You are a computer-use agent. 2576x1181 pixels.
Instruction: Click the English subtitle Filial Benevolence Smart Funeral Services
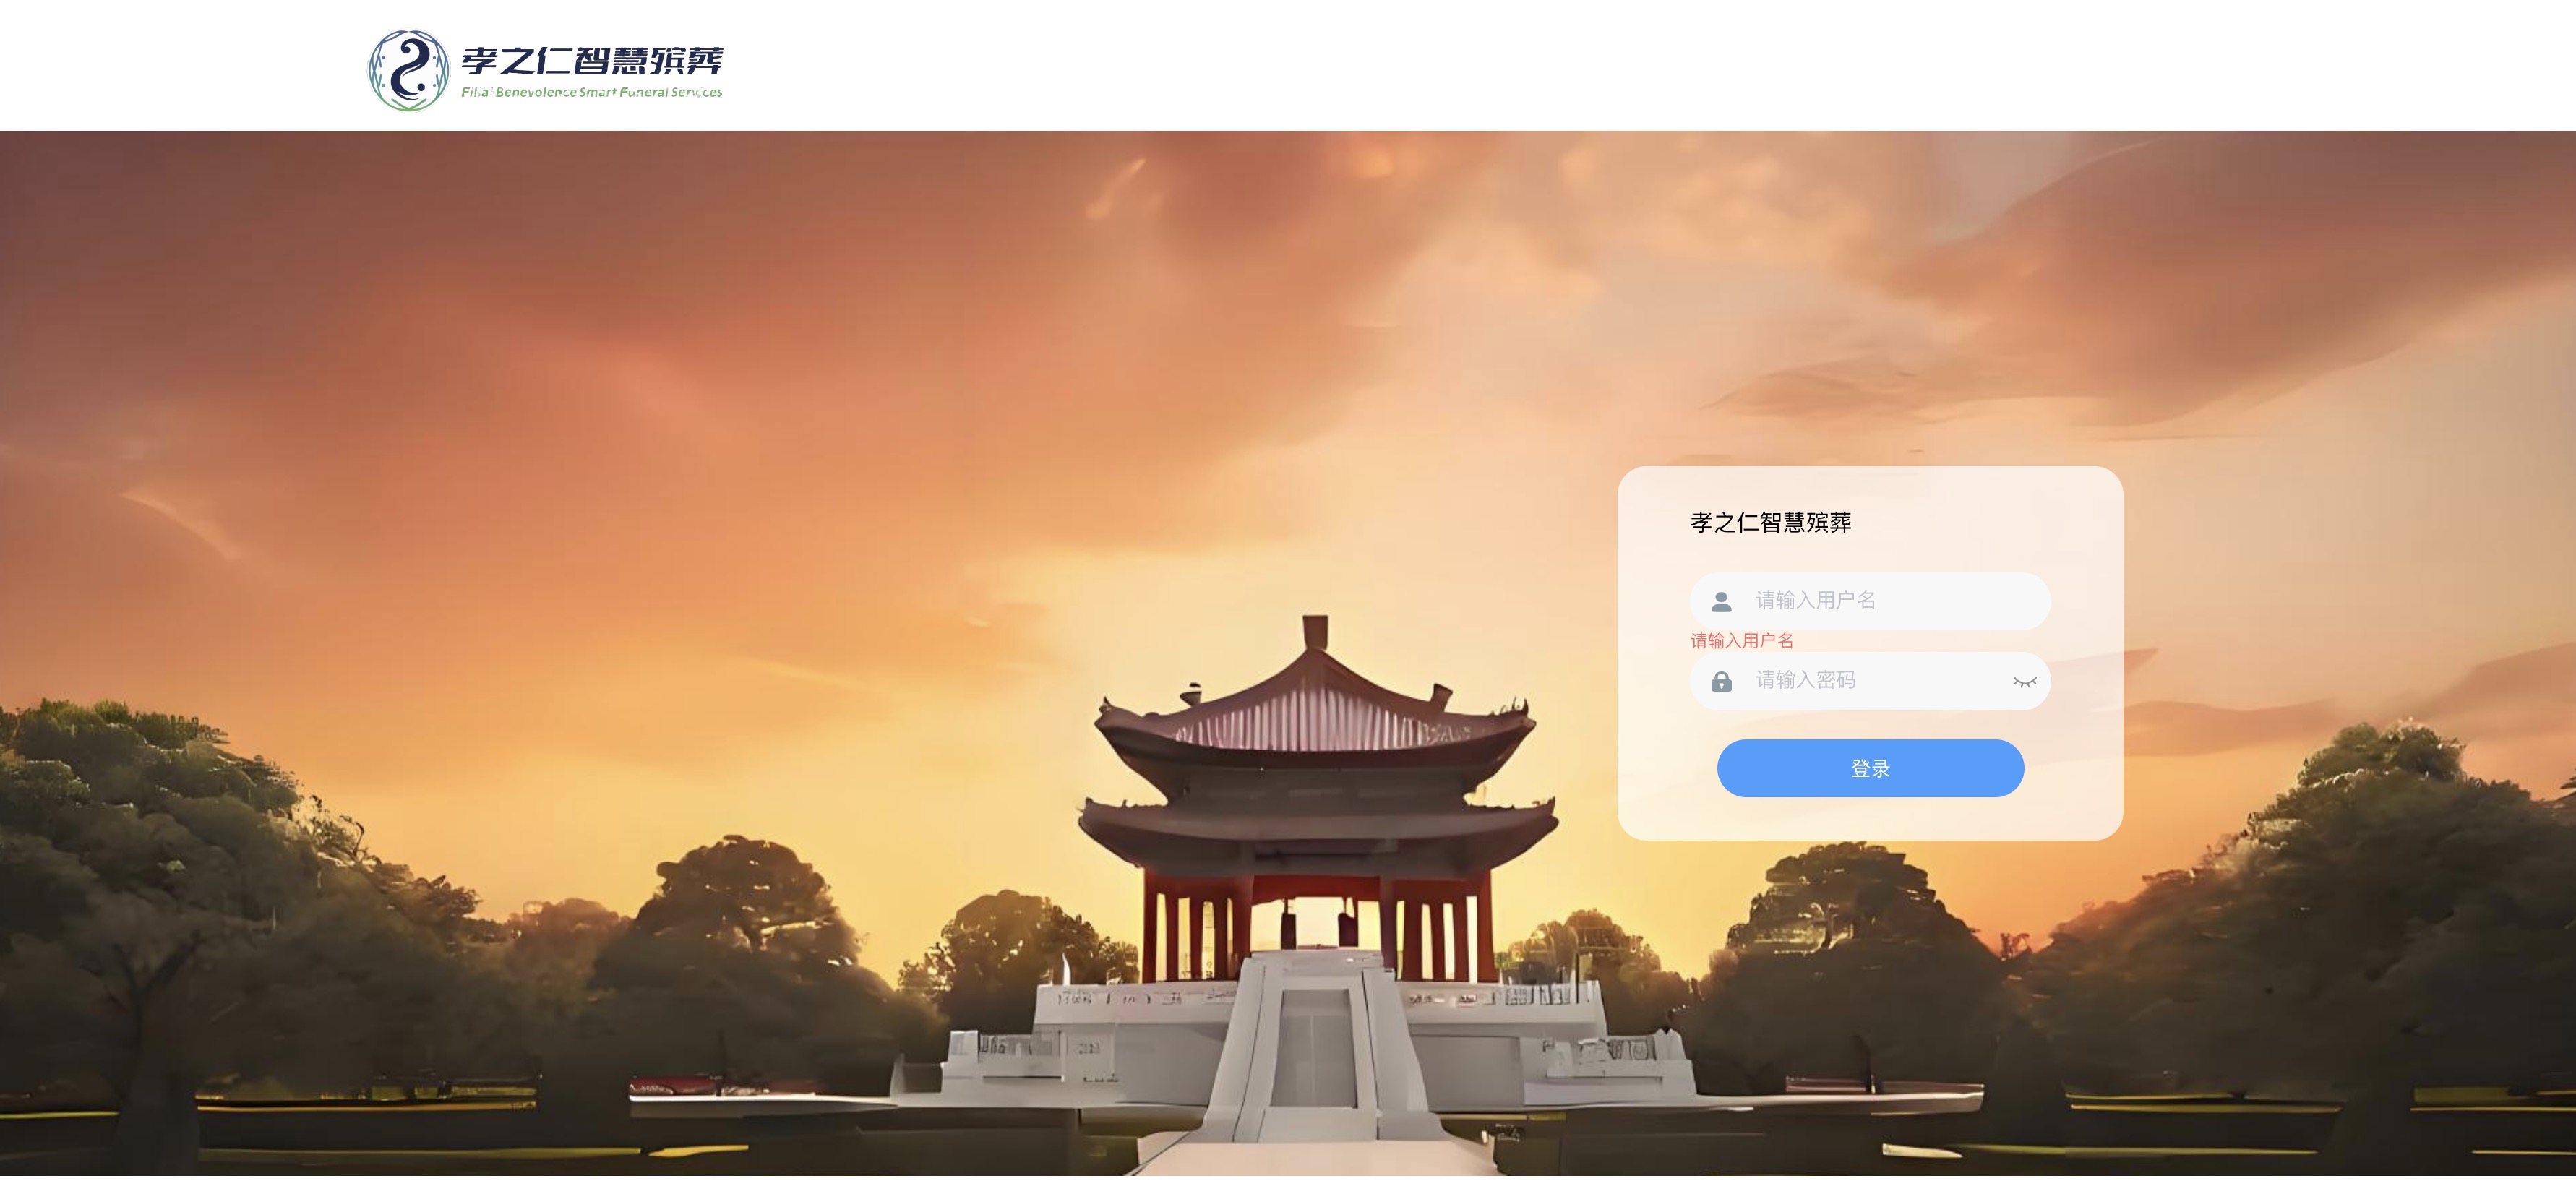[591, 92]
